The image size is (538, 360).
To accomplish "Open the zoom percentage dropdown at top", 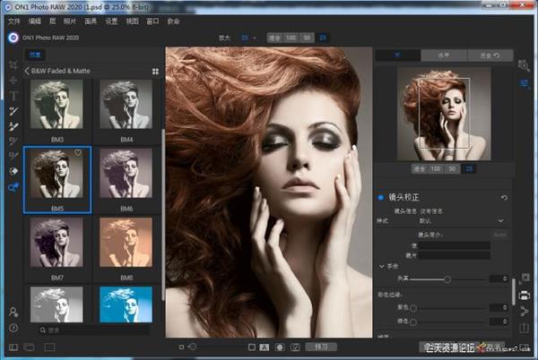I will 246,39.
